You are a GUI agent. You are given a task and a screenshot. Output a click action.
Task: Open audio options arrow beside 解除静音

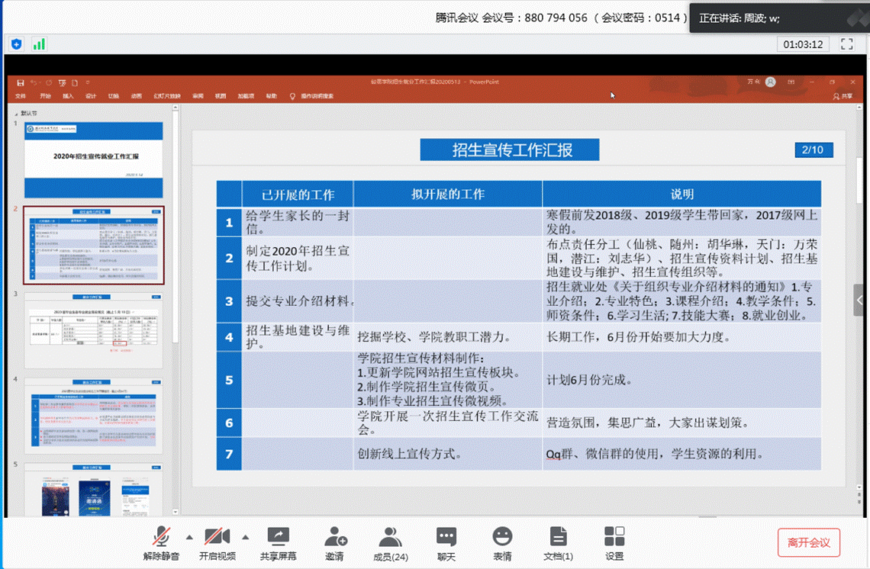tap(190, 537)
